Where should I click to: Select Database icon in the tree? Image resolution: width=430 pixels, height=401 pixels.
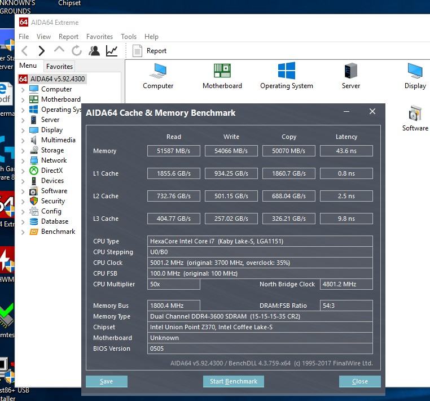coord(34,221)
